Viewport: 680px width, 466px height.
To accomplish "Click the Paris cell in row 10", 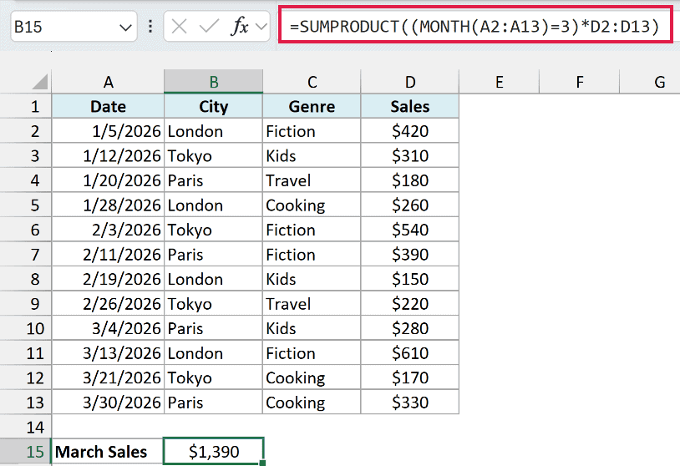I will pyautogui.click(x=213, y=328).
